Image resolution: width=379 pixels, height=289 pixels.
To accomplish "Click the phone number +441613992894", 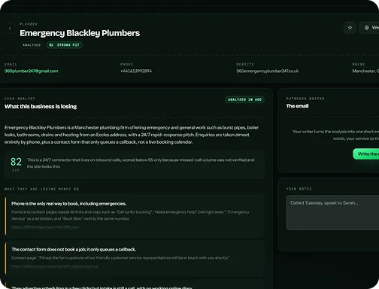I will [136, 71].
